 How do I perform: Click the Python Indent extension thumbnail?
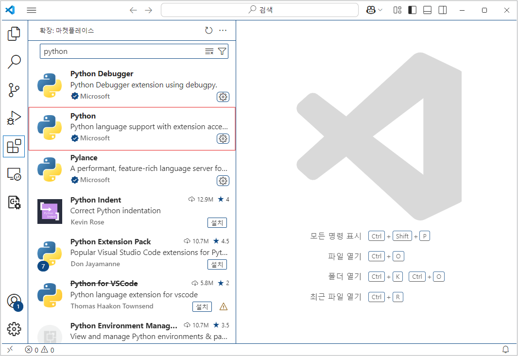pos(50,211)
